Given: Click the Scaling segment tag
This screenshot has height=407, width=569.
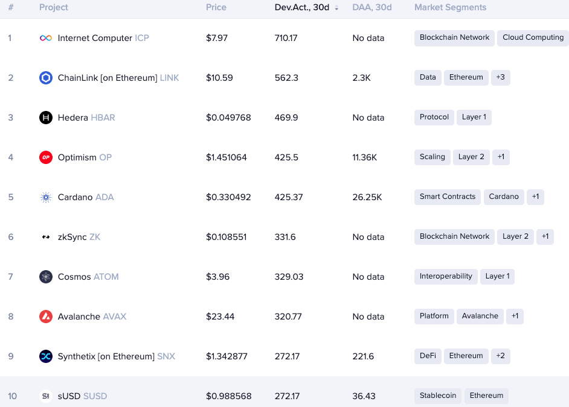Looking at the screenshot, I should [x=432, y=157].
